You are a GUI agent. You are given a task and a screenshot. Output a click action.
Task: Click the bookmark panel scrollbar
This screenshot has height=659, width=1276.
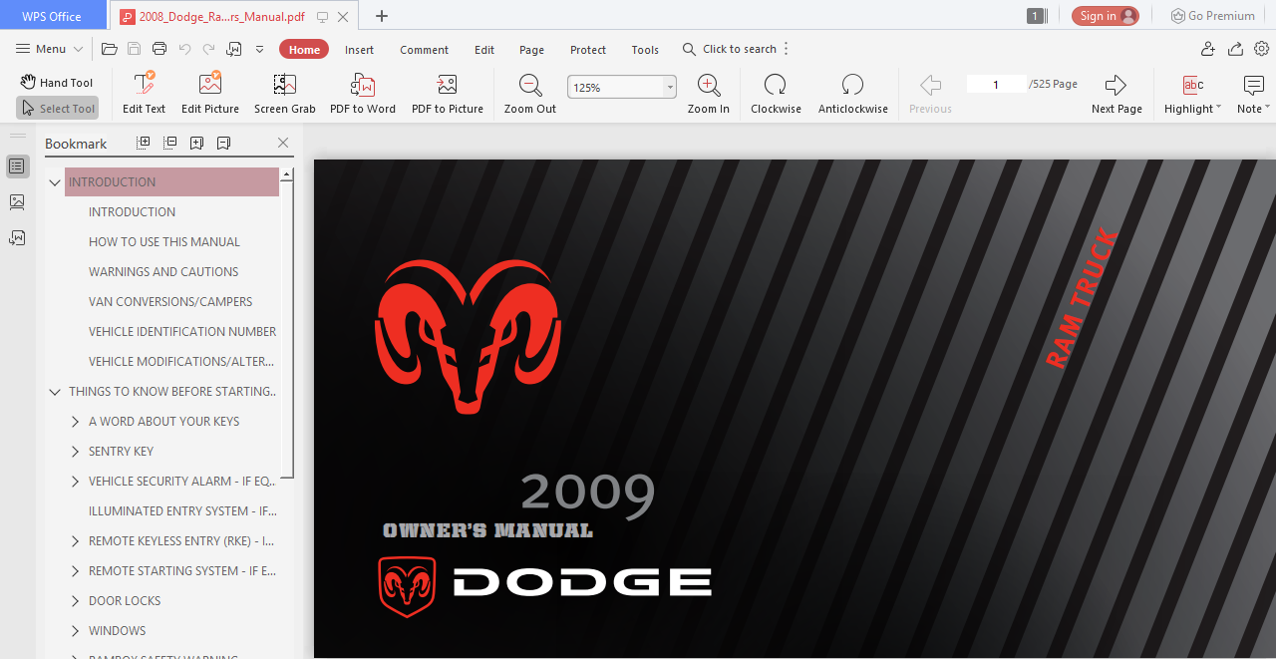287,329
